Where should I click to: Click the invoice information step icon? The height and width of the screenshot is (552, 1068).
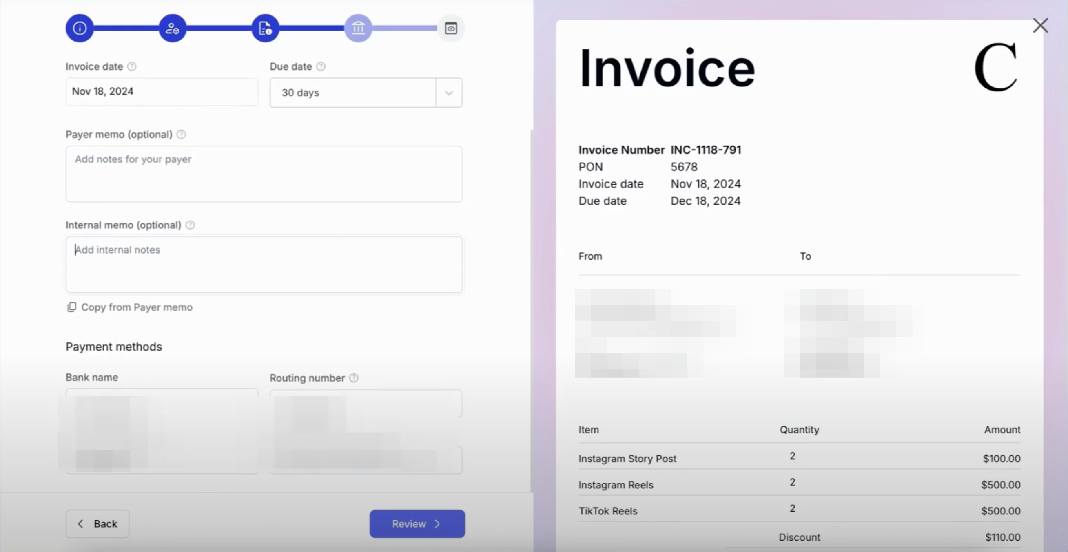click(80, 28)
